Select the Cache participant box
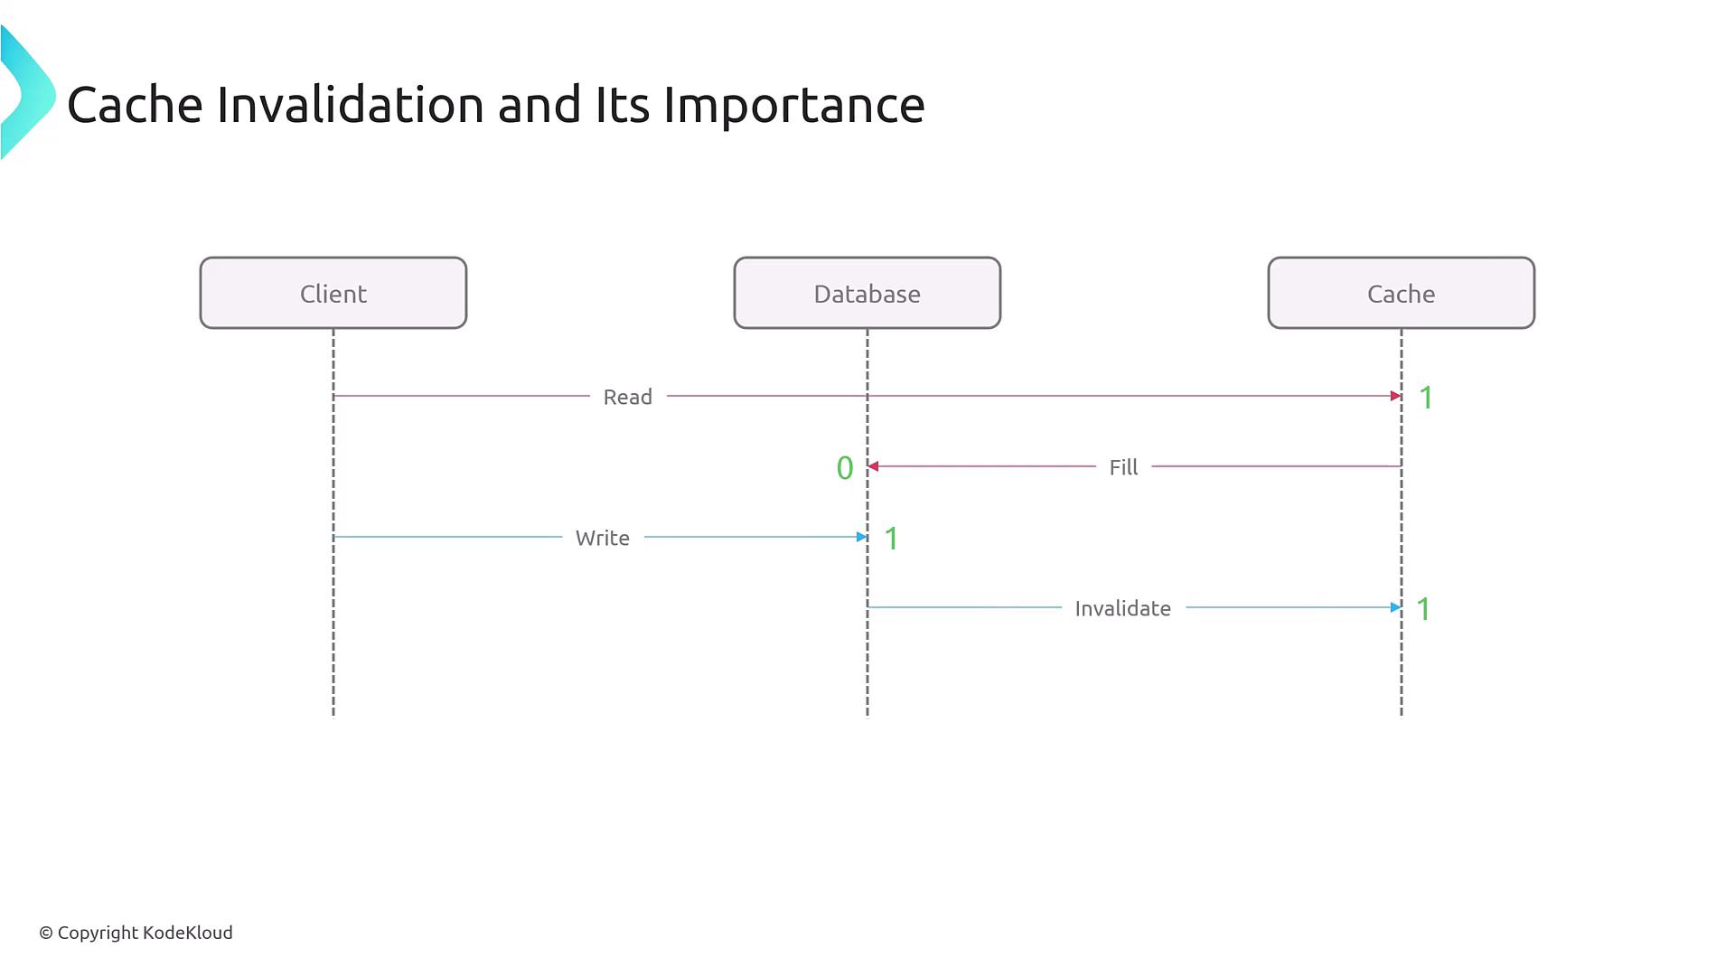The image size is (1735, 976). (1401, 293)
